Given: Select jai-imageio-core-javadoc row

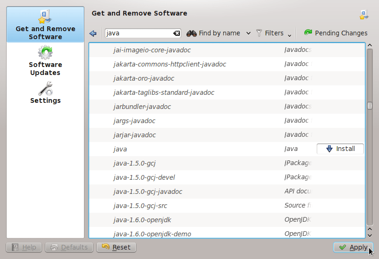Looking at the screenshot, I should [227, 50].
